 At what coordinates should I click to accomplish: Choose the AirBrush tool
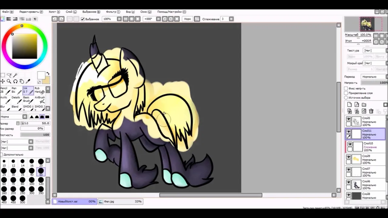click(39, 100)
